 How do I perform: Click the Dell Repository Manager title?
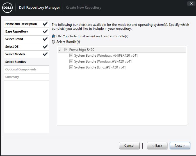[39, 8]
